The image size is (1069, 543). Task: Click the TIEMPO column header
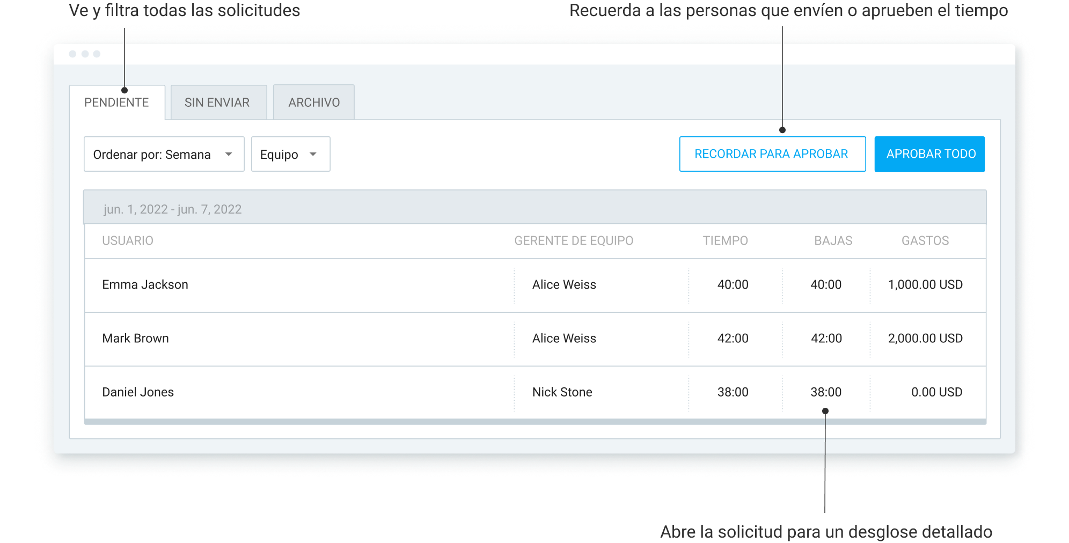tap(725, 241)
